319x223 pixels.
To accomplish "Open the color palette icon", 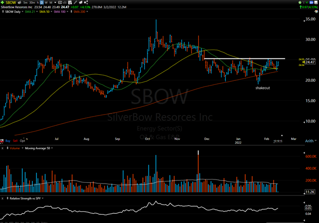I will coord(316,12).
